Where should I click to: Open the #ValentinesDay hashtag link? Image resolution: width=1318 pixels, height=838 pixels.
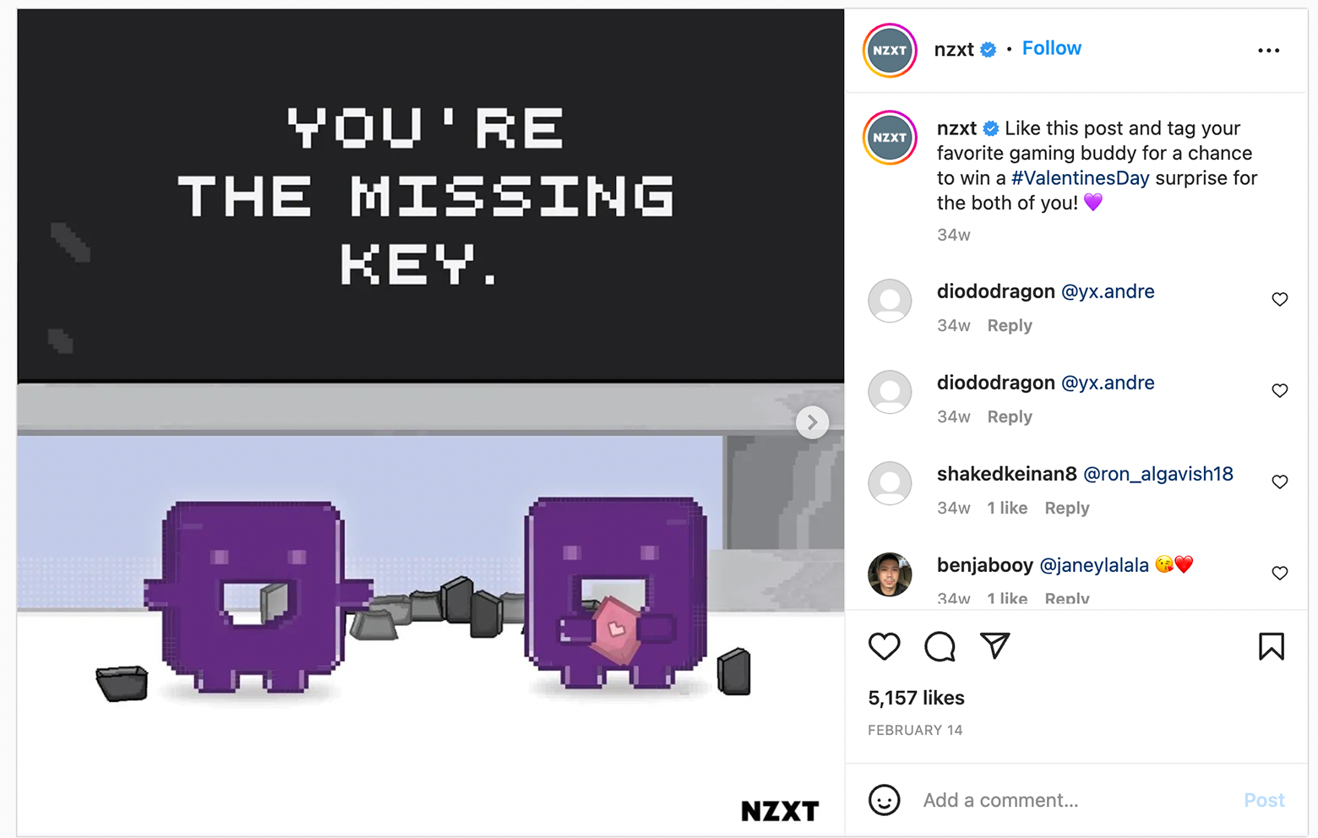coord(1080,178)
